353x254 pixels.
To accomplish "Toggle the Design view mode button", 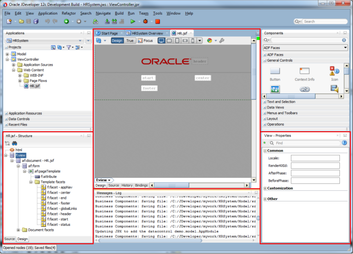I will (x=117, y=41).
